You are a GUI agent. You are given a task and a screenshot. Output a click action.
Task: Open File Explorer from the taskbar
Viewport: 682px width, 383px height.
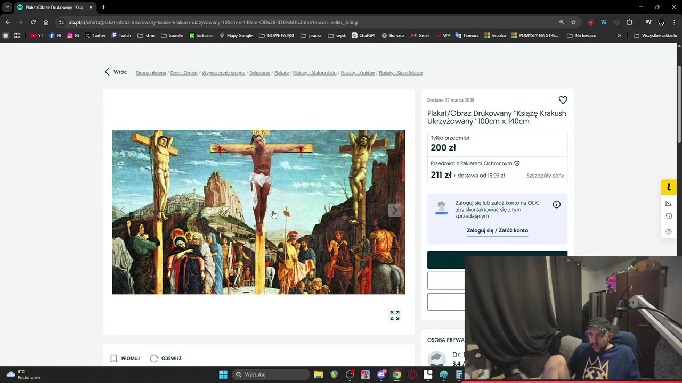pyautogui.click(x=318, y=374)
